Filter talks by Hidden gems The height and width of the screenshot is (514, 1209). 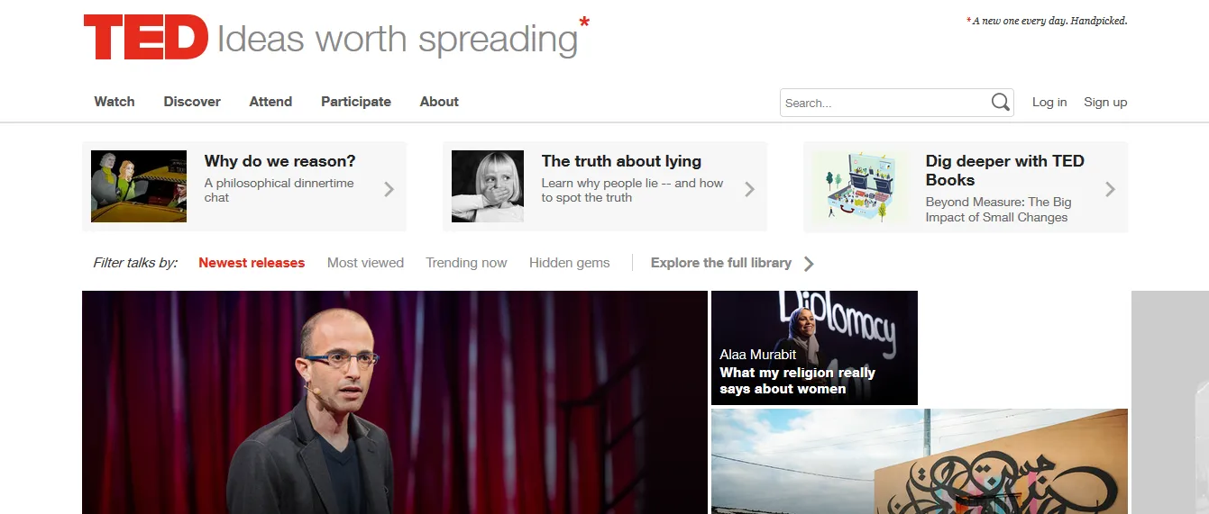coord(570,263)
